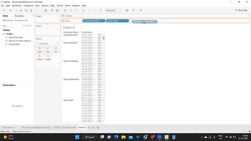Select the Sample - Superstore (2) data source
Image resolution: width=251 pixels, height=141 pixels.
[x=16, y=20]
